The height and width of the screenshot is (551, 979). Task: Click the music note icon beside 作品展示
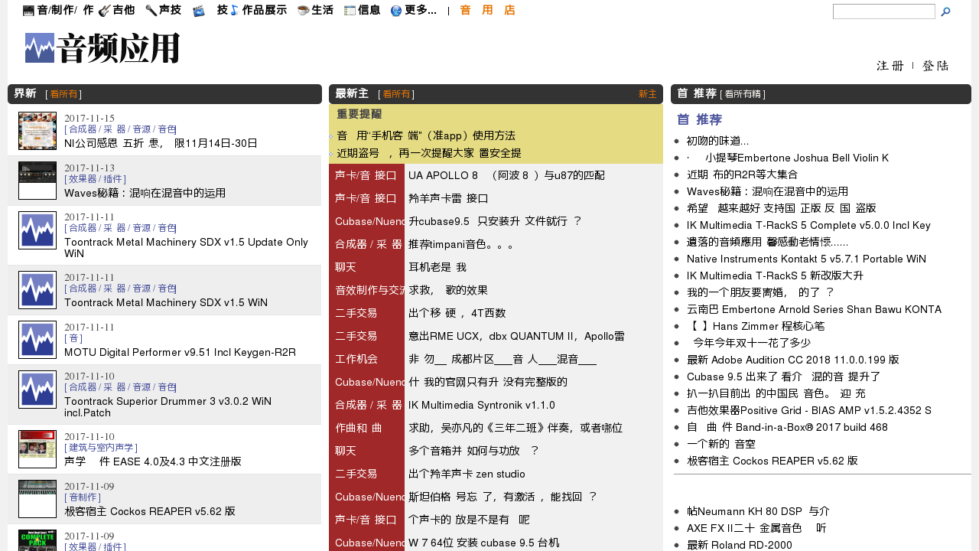coord(235,11)
